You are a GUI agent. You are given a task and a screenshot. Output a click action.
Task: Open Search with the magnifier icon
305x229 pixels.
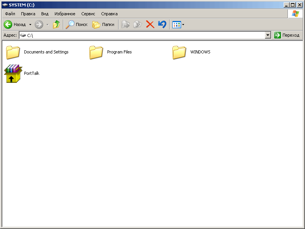click(70, 24)
